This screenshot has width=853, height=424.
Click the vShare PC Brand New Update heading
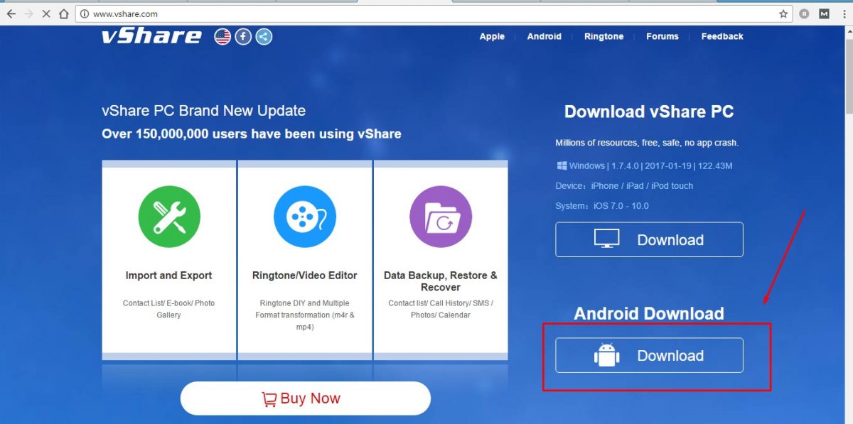(x=203, y=111)
